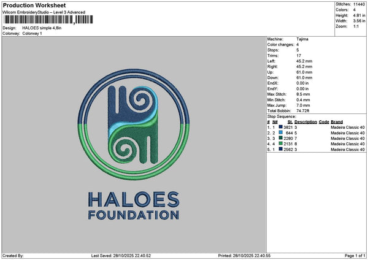The height and width of the screenshot is (260, 368).
Task: Click stitch count '2131' in stop row 4
Action: 288,144
